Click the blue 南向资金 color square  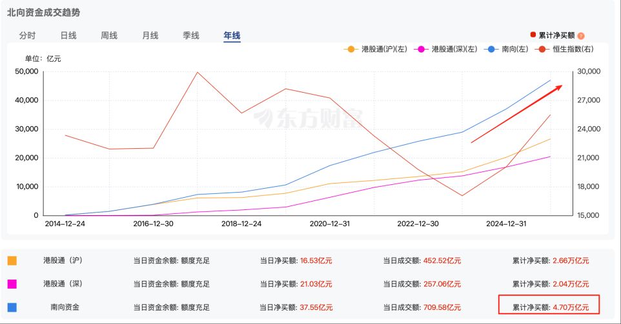click(12, 307)
